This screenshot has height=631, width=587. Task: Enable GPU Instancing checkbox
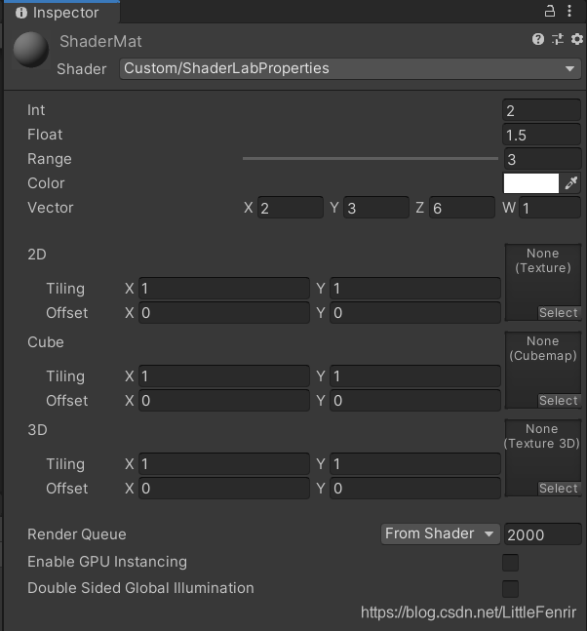510,562
